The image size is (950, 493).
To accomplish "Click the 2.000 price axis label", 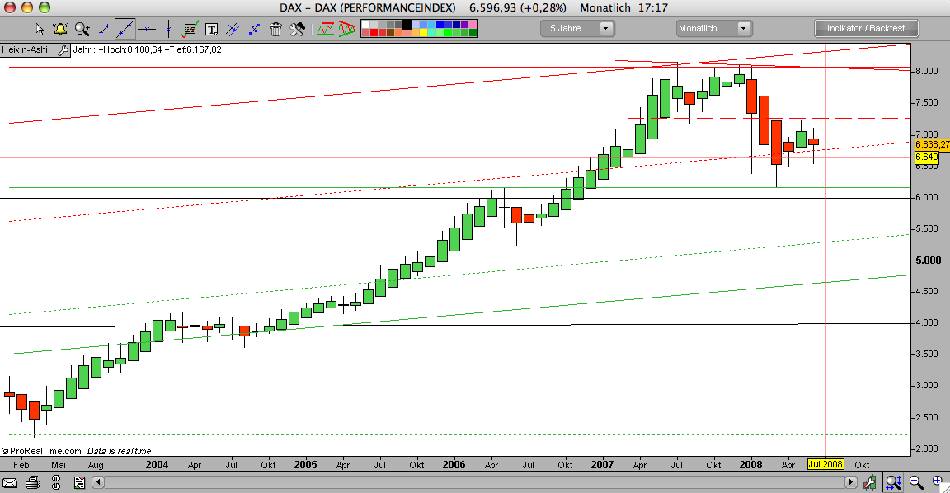I will 927,448.
